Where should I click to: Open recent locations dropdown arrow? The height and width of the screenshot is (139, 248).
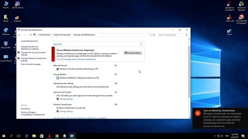[28, 35]
